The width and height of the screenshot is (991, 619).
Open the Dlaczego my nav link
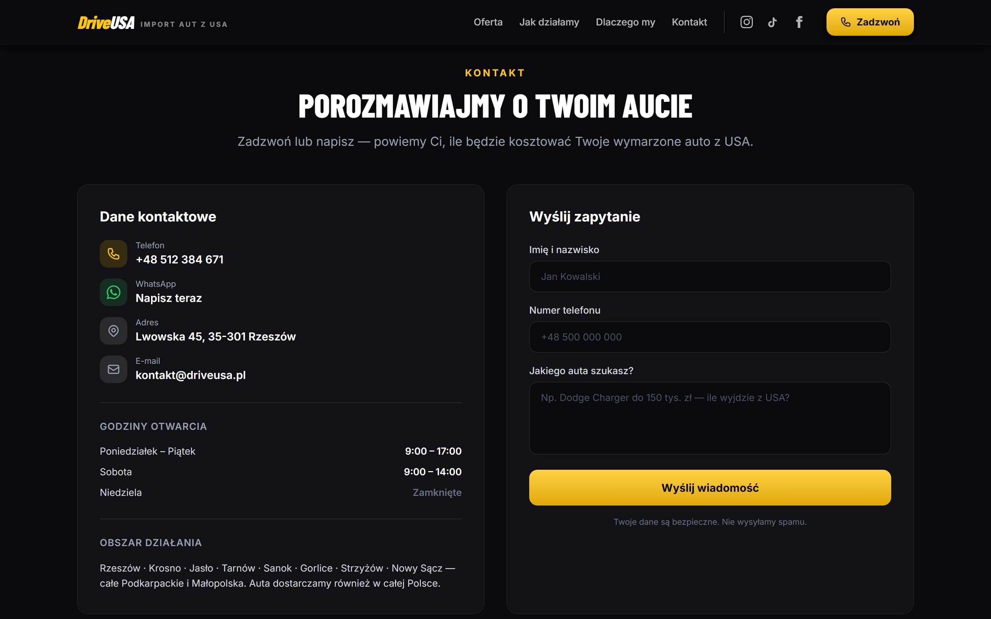pyautogui.click(x=625, y=22)
